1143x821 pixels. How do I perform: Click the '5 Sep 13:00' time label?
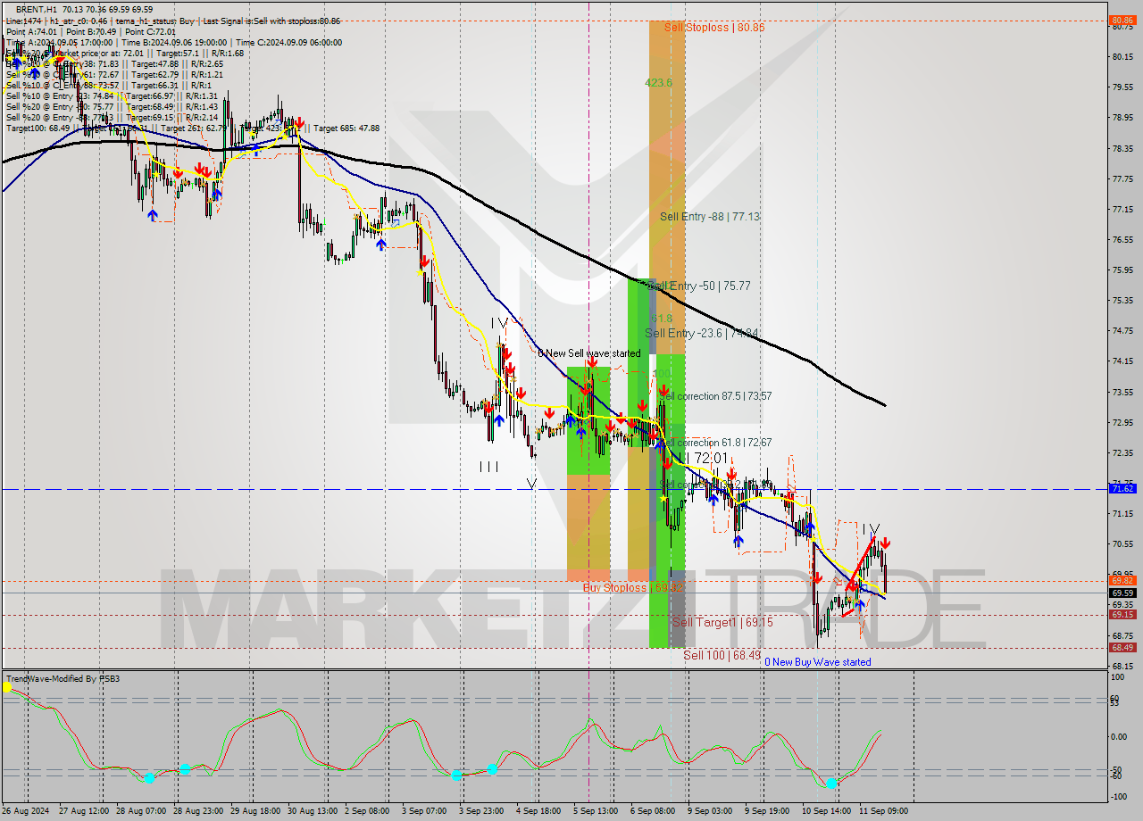click(594, 810)
